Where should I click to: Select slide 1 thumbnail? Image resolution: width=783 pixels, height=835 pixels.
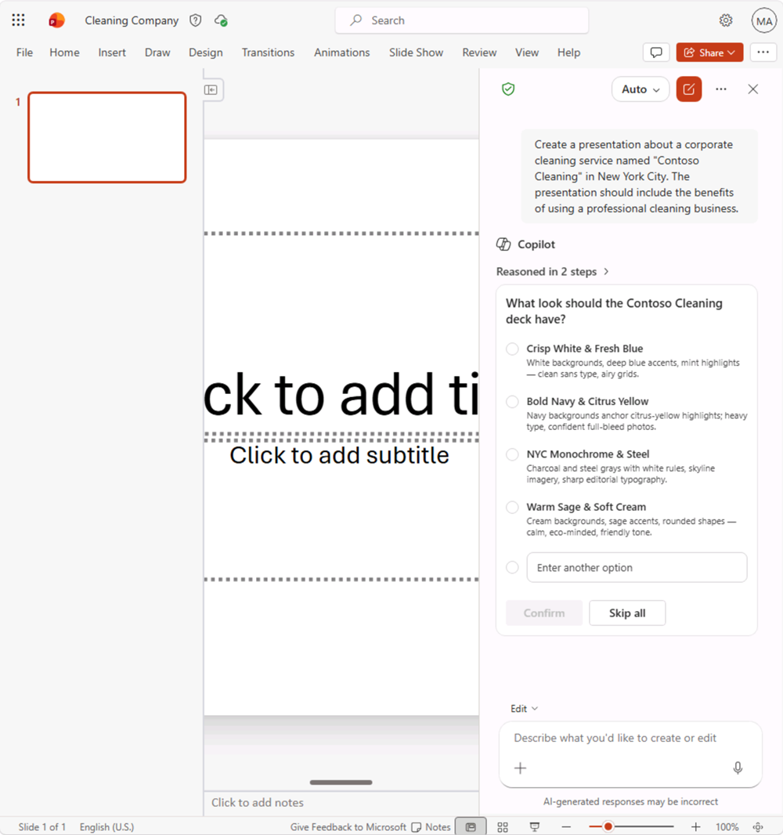coord(107,137)
